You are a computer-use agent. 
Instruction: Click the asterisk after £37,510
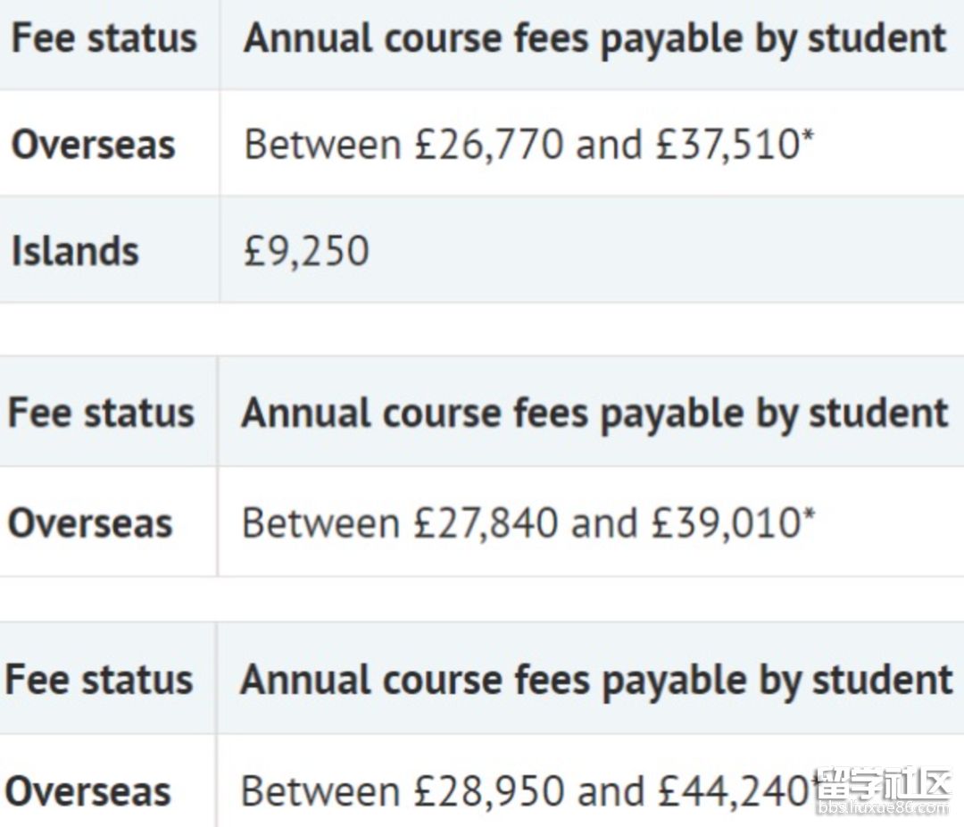click(x=807, y=136)
